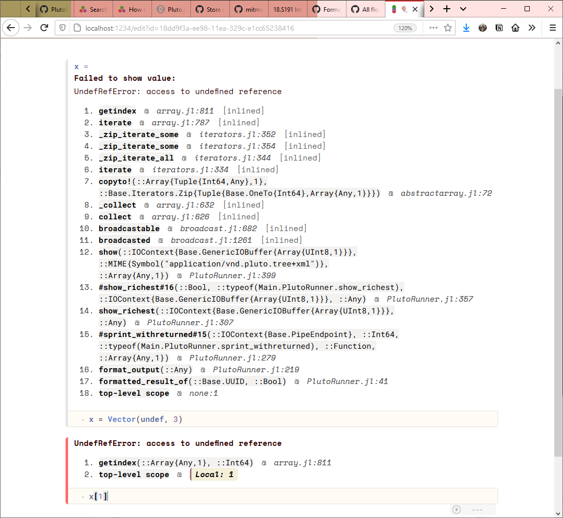
Task: Switch to the first Pluto GitHub tab
Action: click(x=54, y=9)
